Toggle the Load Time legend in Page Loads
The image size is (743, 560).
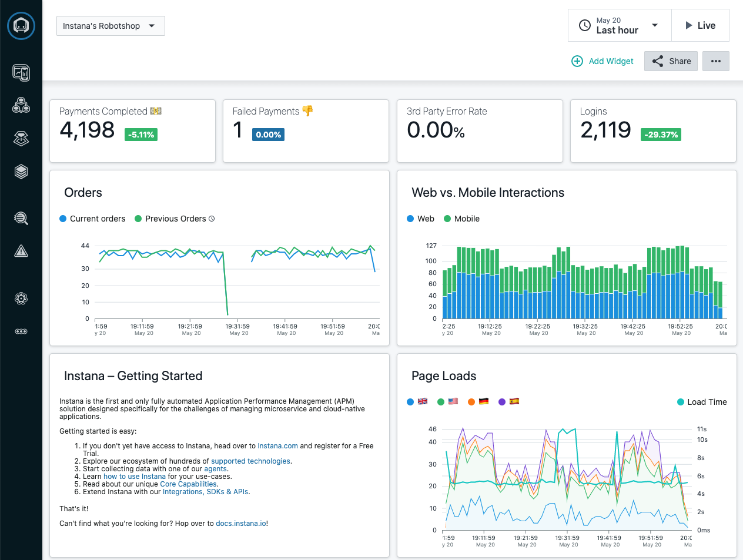(702, 402)
